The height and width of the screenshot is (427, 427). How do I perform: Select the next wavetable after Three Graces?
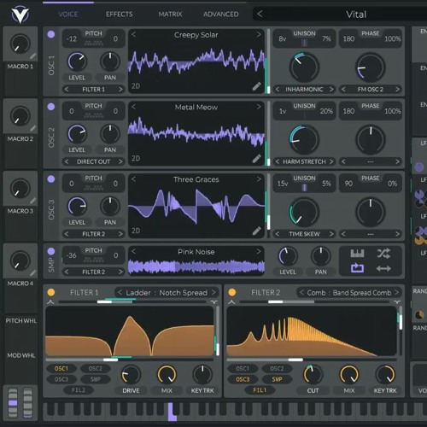[x=259, y=179]
